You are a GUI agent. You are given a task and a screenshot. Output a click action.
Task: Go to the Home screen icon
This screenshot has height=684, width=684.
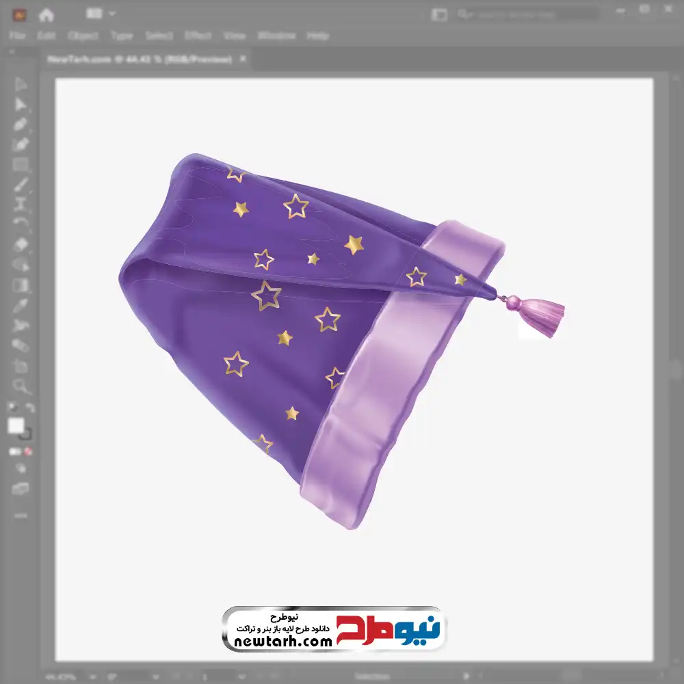click(46, 14)
